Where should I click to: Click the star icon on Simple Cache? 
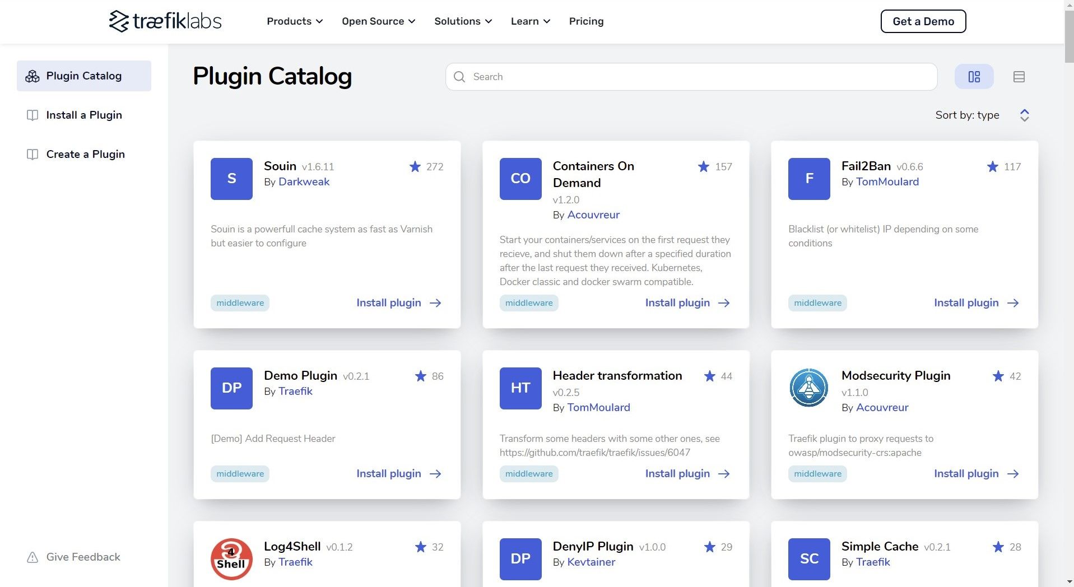pyautogui.click(x=998, y=547)
